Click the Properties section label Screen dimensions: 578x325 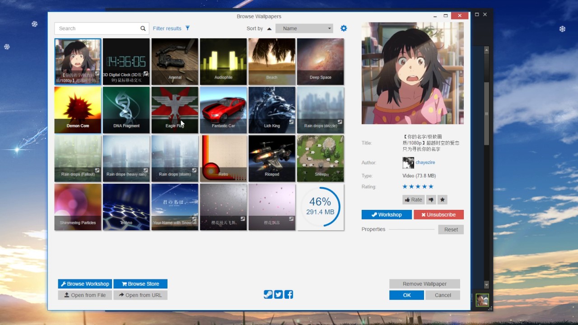point(373,229)
